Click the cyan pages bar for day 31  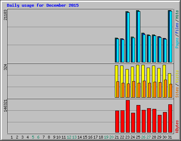(x=171, y=37)
